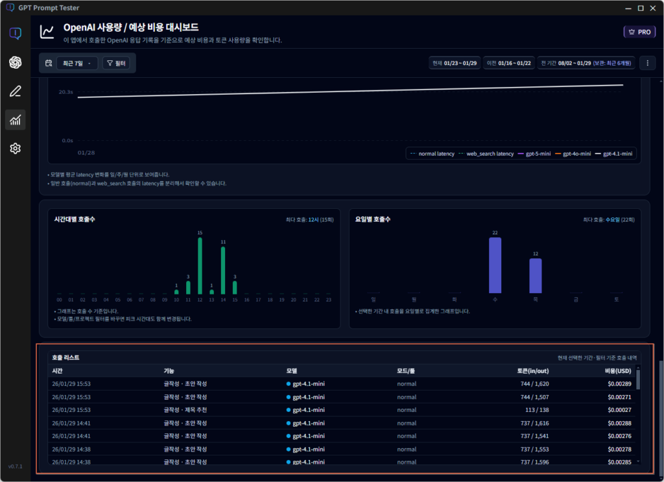The width and height of the screenshot is (664, 482).
Task: Select the OpenAI logo icon in sidebar
Action: click(x=15, y=62)
